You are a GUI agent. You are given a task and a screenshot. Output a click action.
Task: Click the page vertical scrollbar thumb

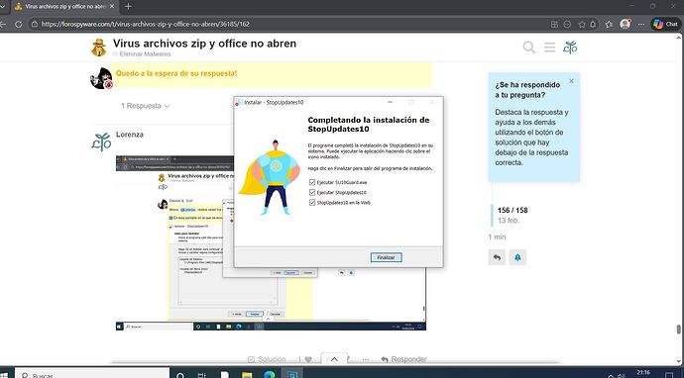click(679, 330)
